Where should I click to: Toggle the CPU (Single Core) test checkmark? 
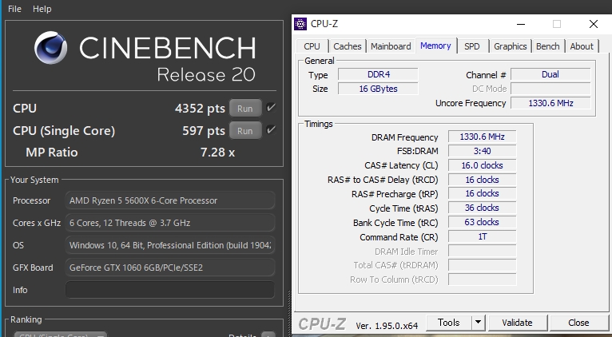(x=271, y=130)
